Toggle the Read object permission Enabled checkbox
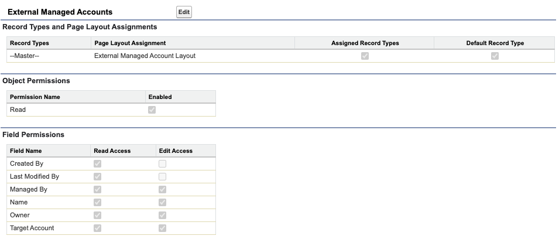559x239 pixels. click(x=152, y=110)
